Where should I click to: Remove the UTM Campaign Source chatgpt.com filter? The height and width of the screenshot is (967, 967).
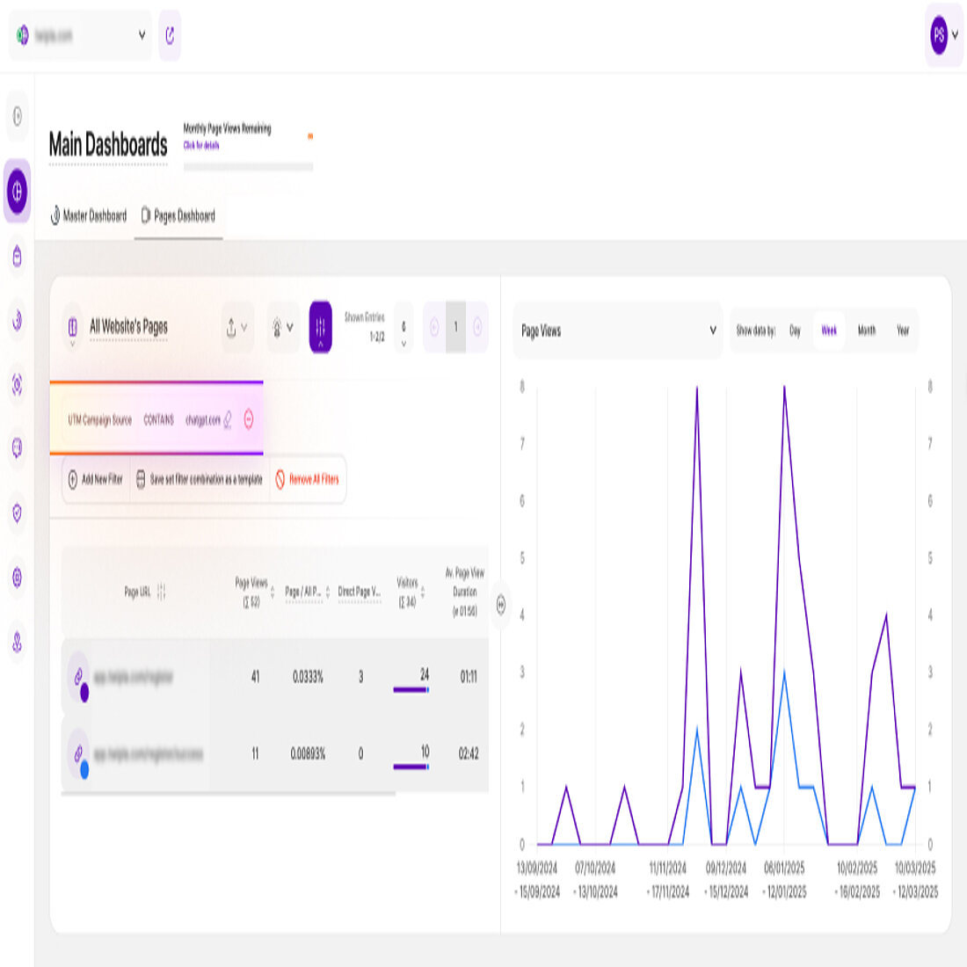249,419
